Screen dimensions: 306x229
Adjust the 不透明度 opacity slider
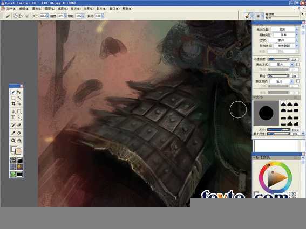pyautogui.click(x=278, y=59)
